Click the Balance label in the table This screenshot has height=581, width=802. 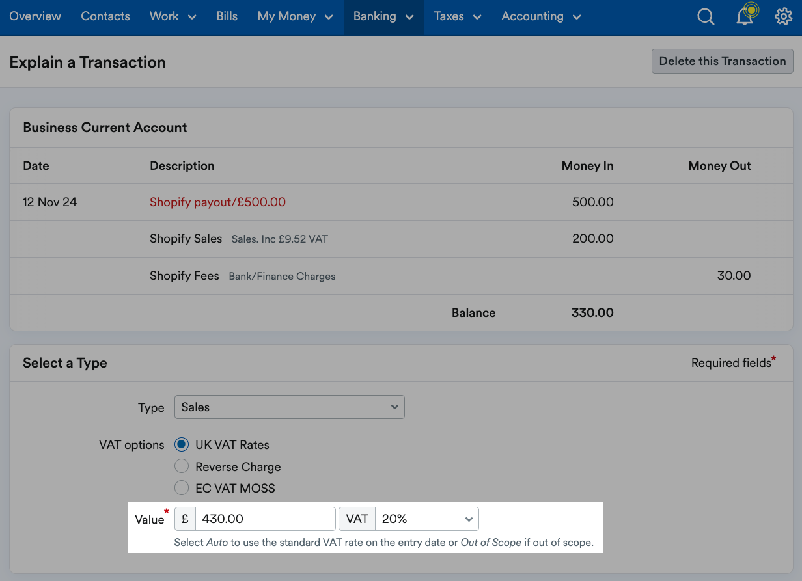tap(474, 313)
